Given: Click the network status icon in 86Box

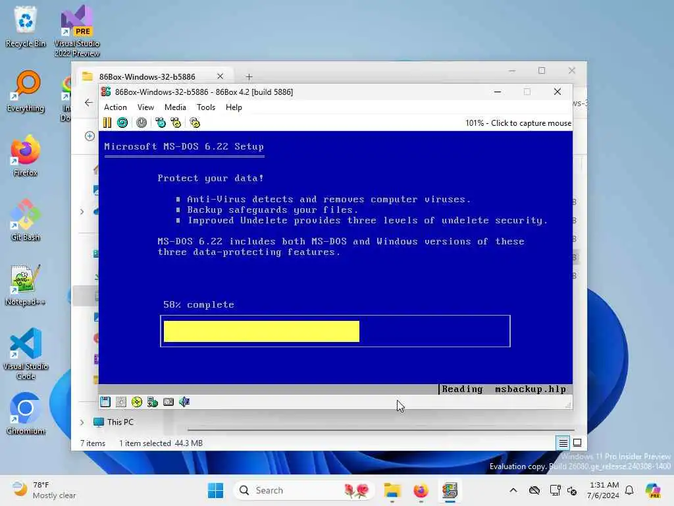Looking at the screenshot, I should (153, 402).
